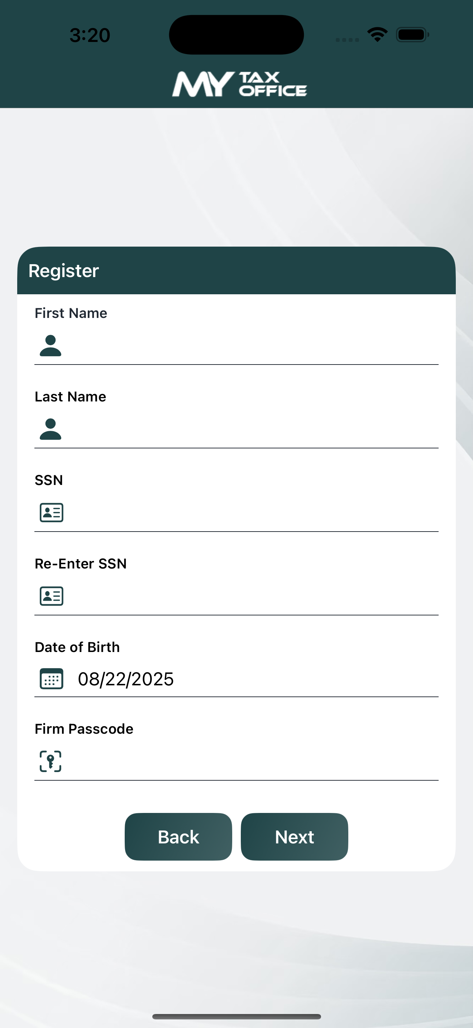Tap the ID card icon in Re-Enter SSN

pyautogui.click(x=52, y=596)
